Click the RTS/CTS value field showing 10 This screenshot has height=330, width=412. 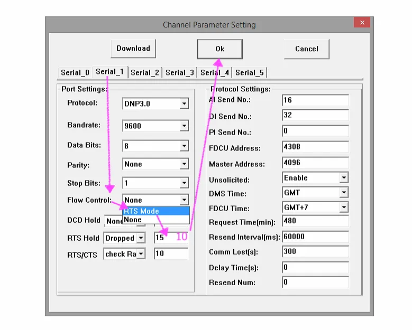coord(171,253)
